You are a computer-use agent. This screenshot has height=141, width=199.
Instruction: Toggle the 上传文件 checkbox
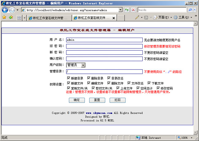[118, 88]
